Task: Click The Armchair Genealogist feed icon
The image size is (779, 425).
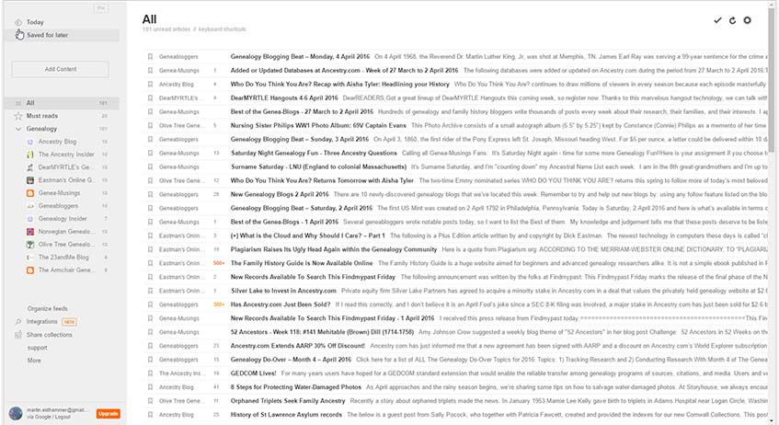Action: (29, 270)
